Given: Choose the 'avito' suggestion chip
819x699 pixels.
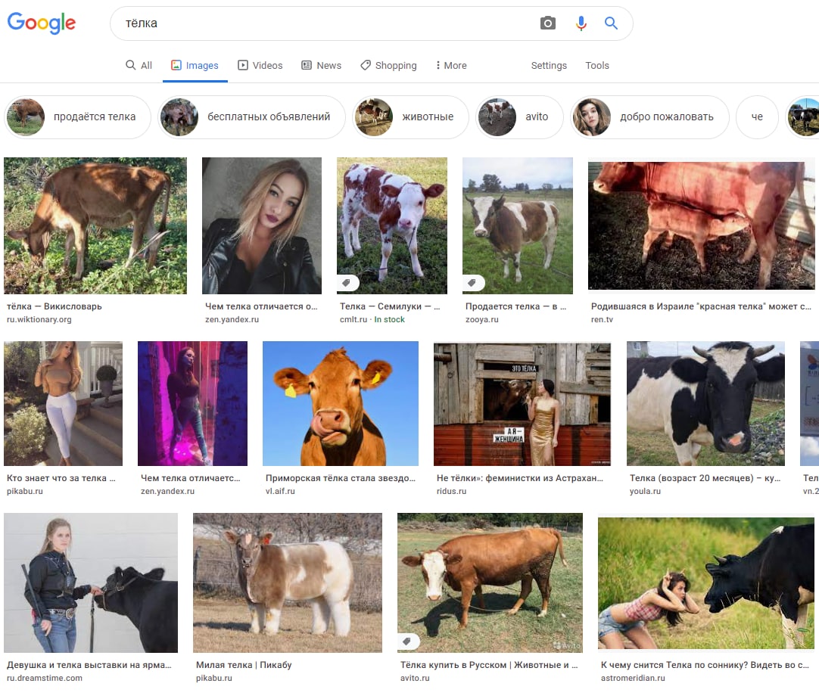Looking at the screenshot, I should [x=518, y=117].
